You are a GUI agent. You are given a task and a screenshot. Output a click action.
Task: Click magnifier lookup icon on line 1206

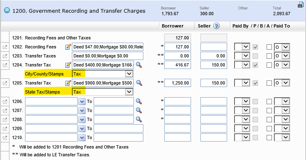[139, 101]
